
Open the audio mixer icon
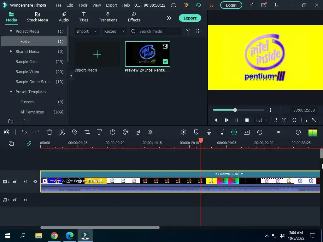[x=221, y=132]
